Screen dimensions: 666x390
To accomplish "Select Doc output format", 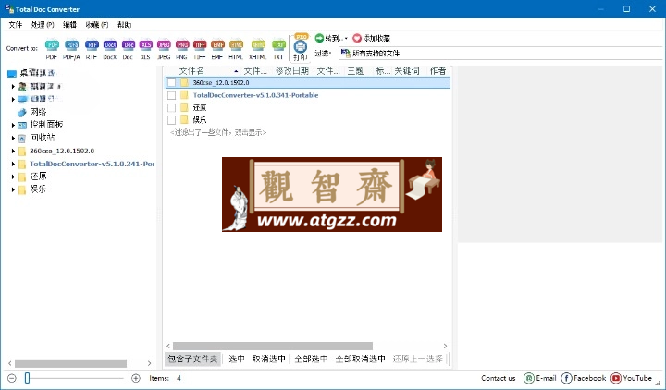I will point(128,45).
